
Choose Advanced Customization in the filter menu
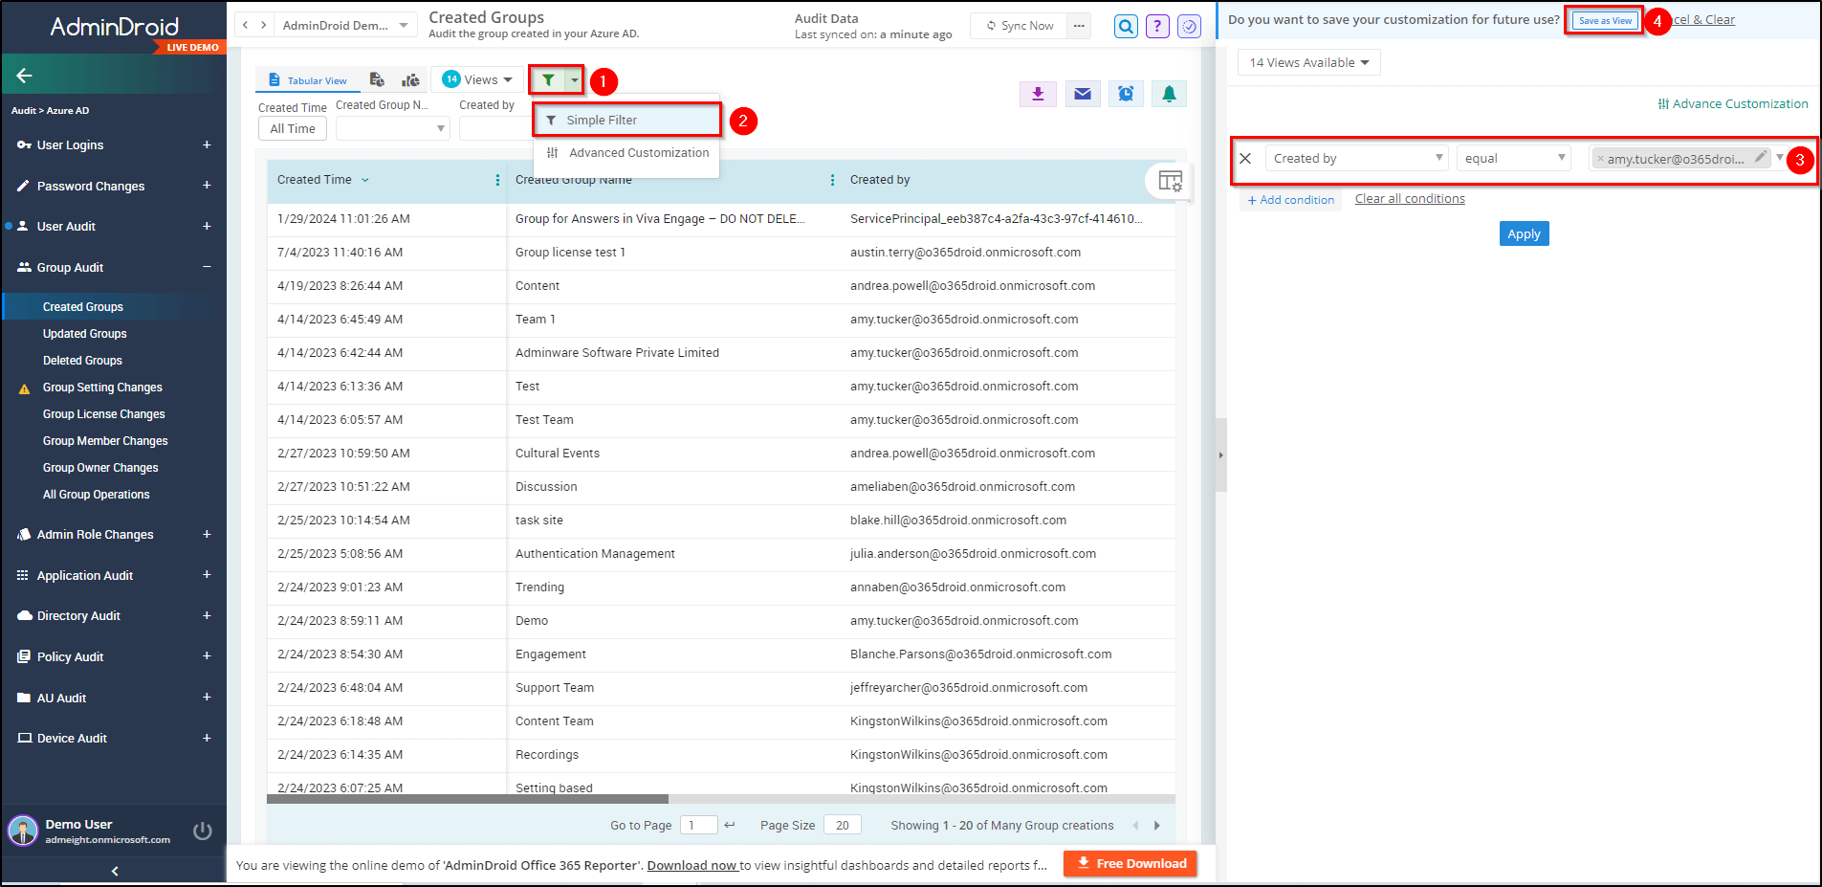(638, 153)
